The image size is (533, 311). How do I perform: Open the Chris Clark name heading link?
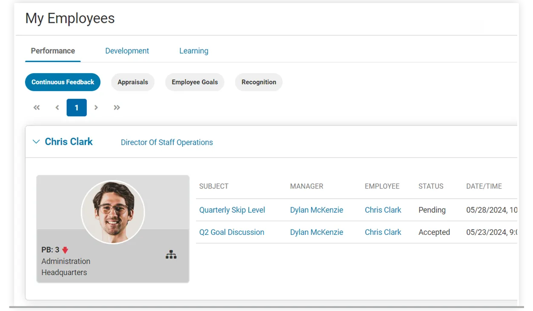click(69, 142)
